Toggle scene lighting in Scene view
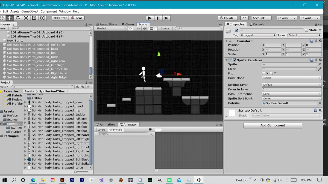 pos(138,28)
